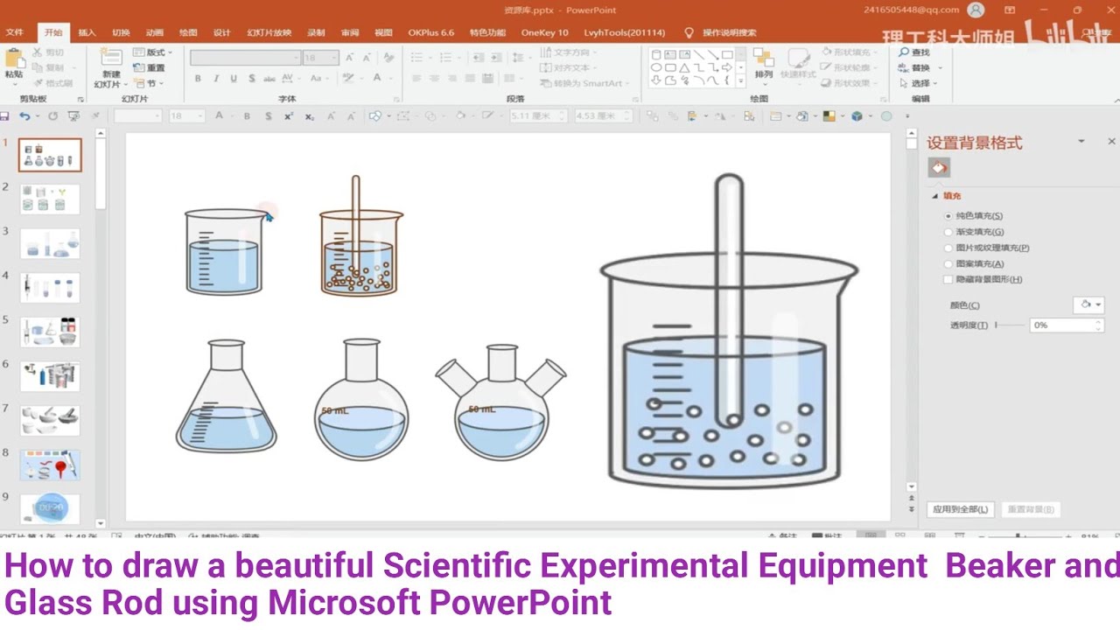
Task: Click Apply to All (应用到全部) button
Action: 960,509
